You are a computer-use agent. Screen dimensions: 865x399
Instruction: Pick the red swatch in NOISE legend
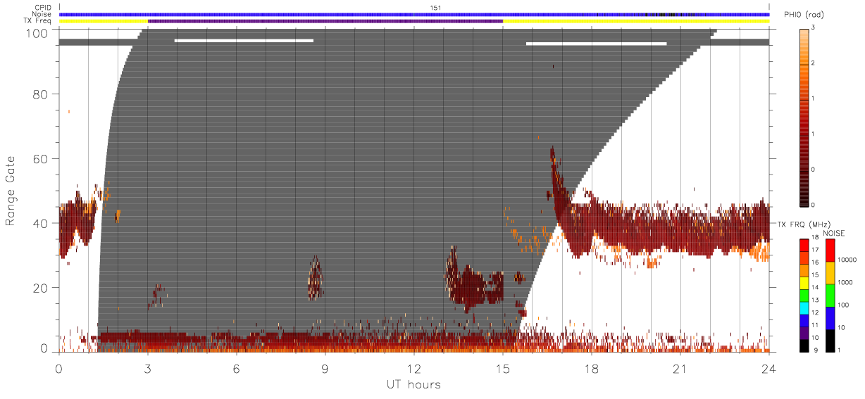point(831,251)
